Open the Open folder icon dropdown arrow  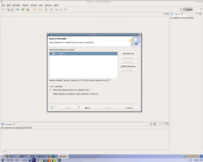[42, 9]
